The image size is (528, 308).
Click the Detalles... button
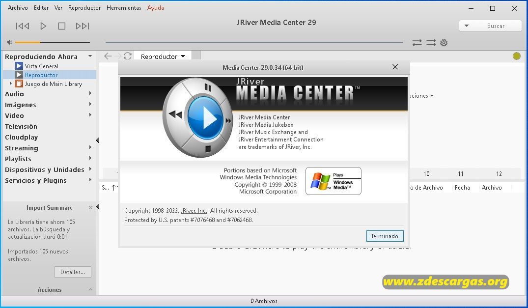(x=73, y=272)
